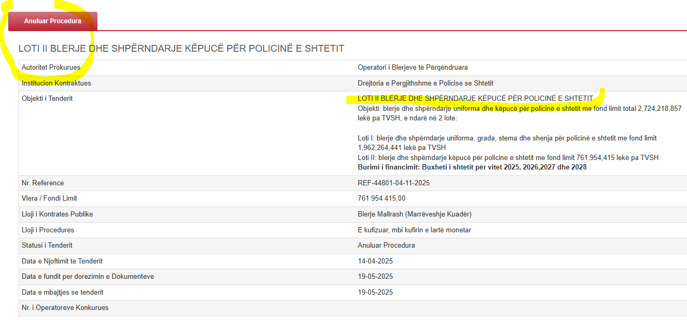Open the red Anuluar Procedura tab
Screen dimensions: 687x320
tap(53, 21)
